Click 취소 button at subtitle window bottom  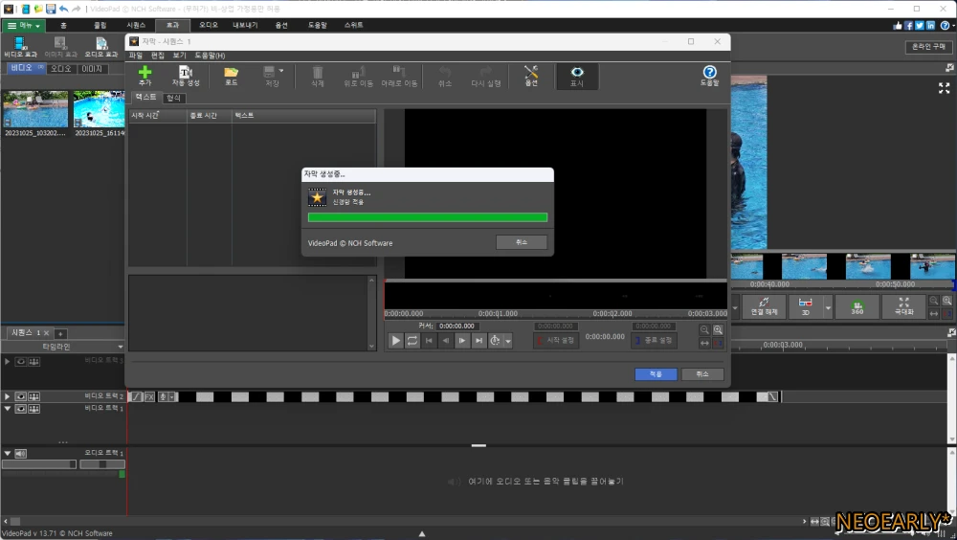pyautogui.click(x=702, y=373)
